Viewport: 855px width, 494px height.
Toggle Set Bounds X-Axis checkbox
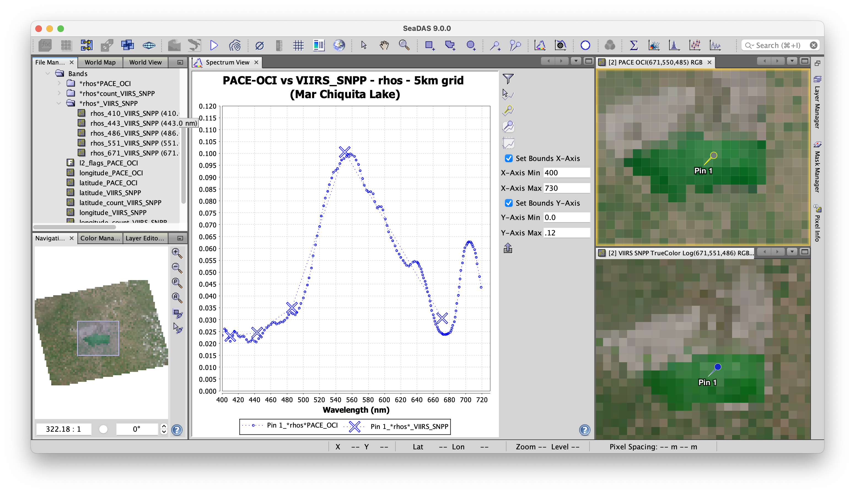coord(509,159)
